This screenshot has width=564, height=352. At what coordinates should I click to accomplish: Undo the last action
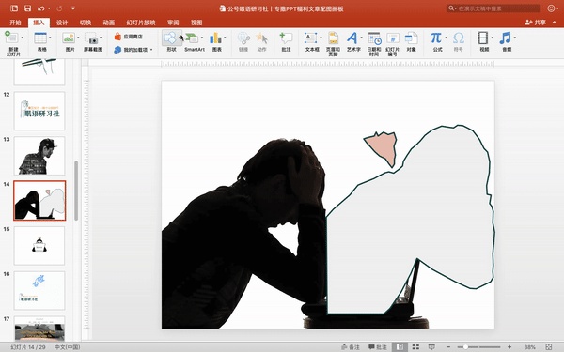[41, 8]
